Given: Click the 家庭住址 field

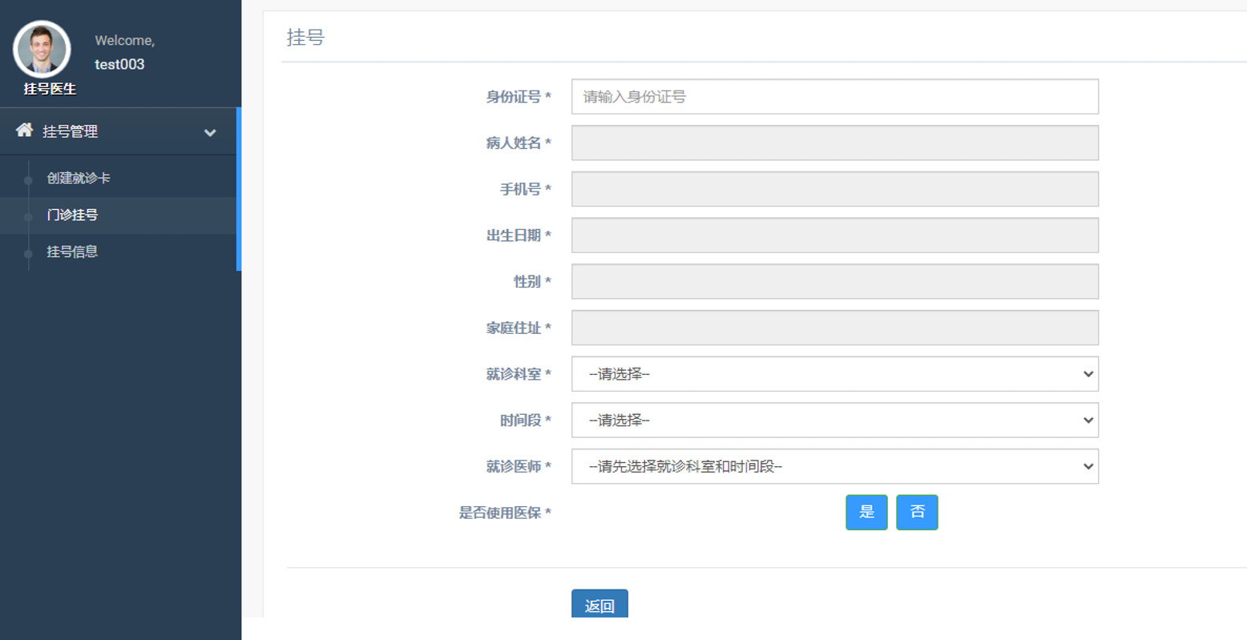Looking at the screenshot, I should click(834, 328).
